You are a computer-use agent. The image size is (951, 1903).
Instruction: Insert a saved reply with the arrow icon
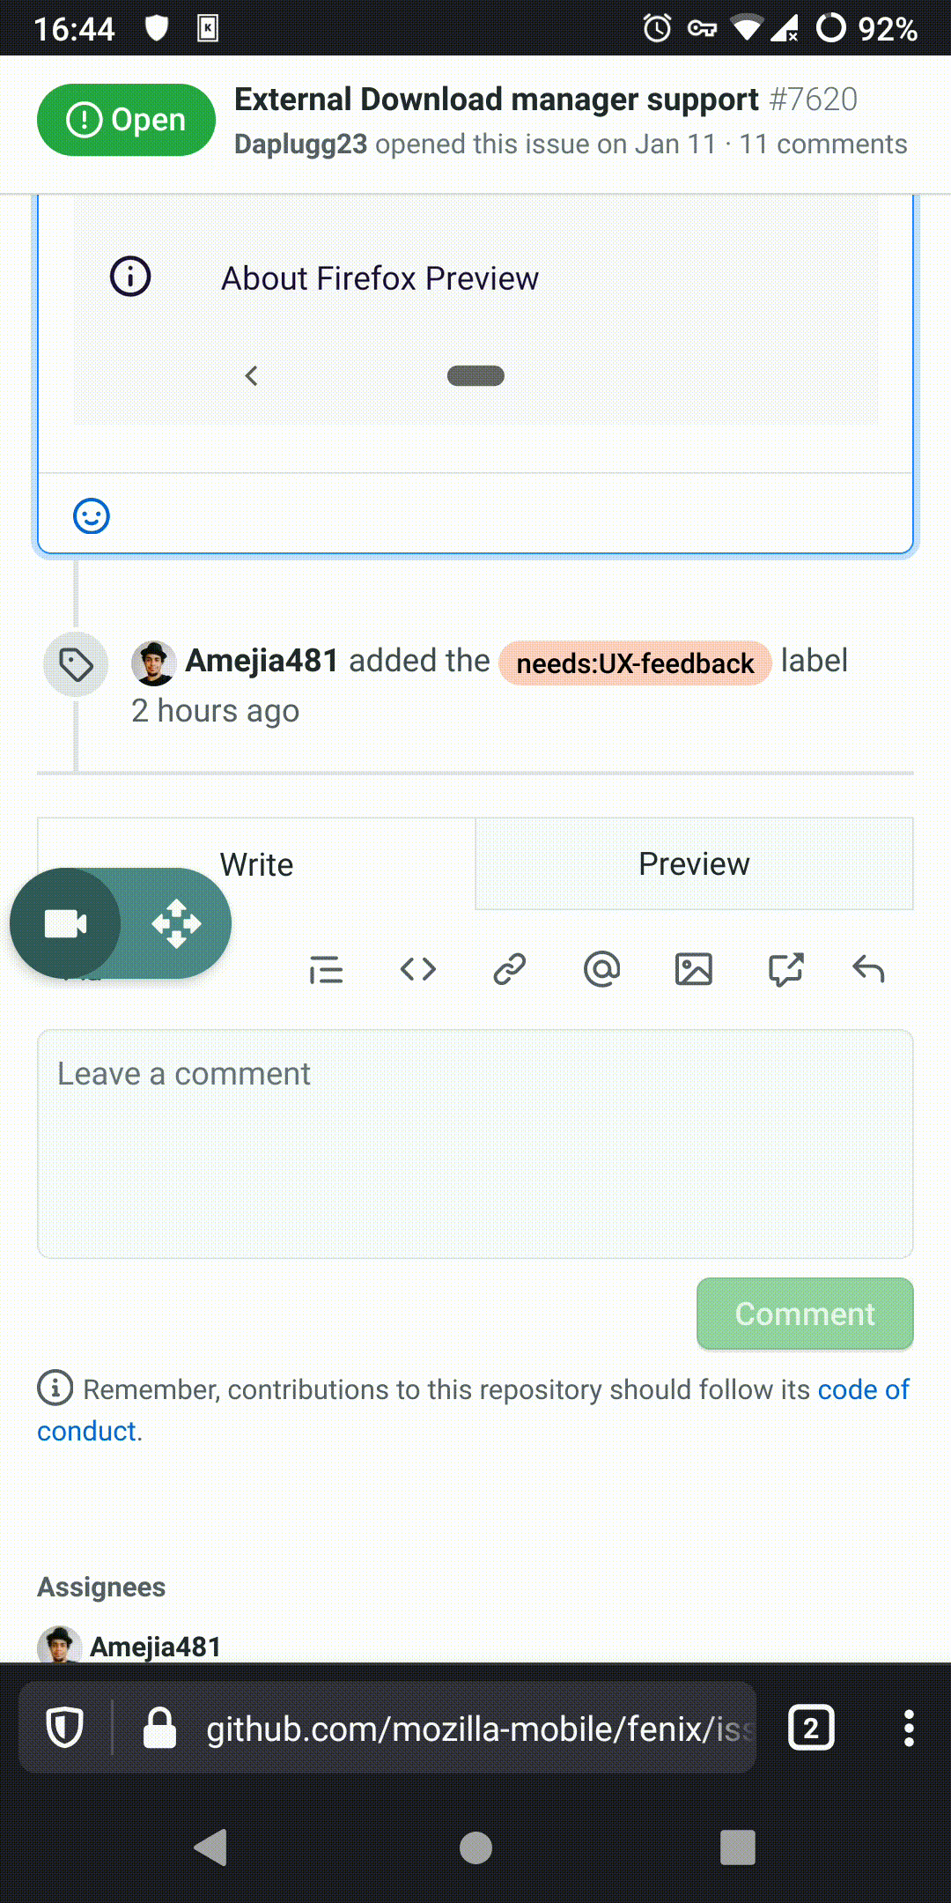(x=868, y=969)
